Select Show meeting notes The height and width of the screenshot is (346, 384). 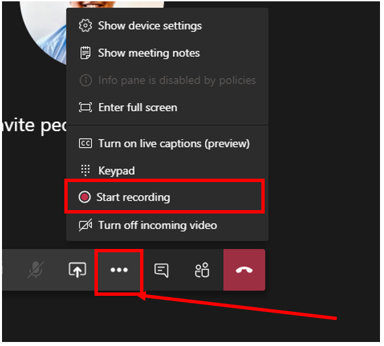click(149, 53)
